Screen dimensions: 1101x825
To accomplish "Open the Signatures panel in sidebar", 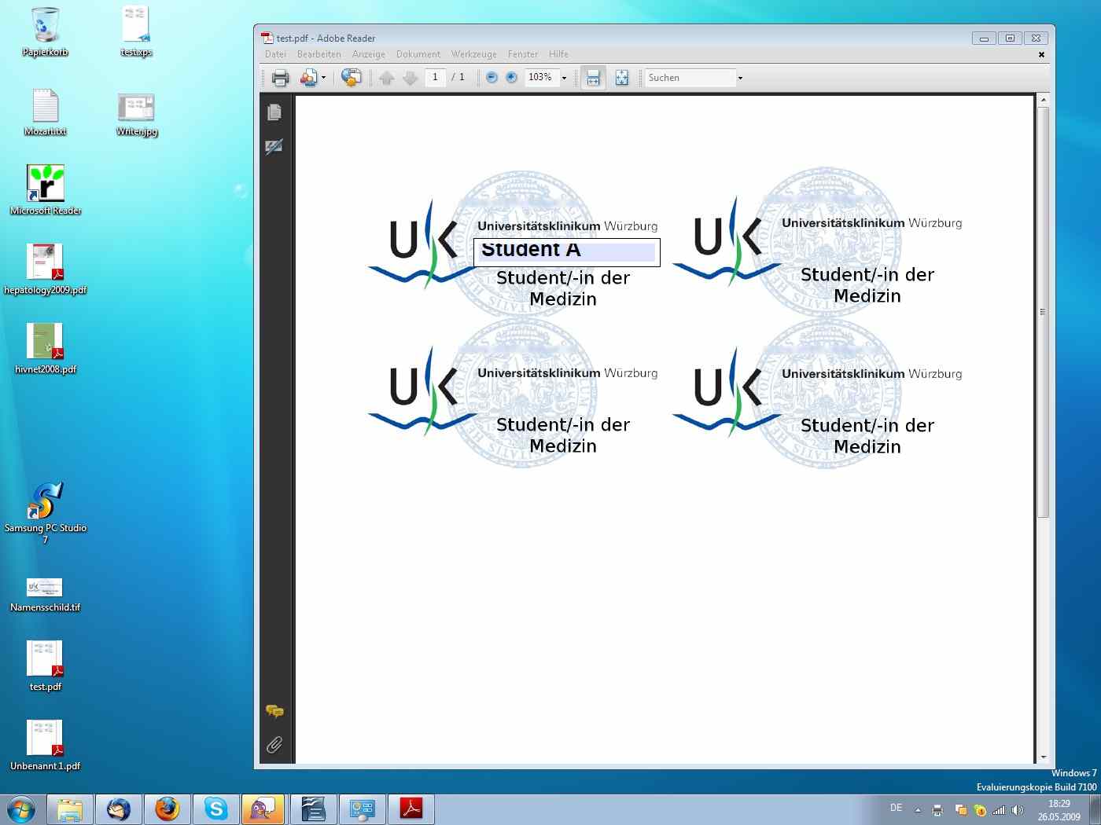I will (274, 147).
